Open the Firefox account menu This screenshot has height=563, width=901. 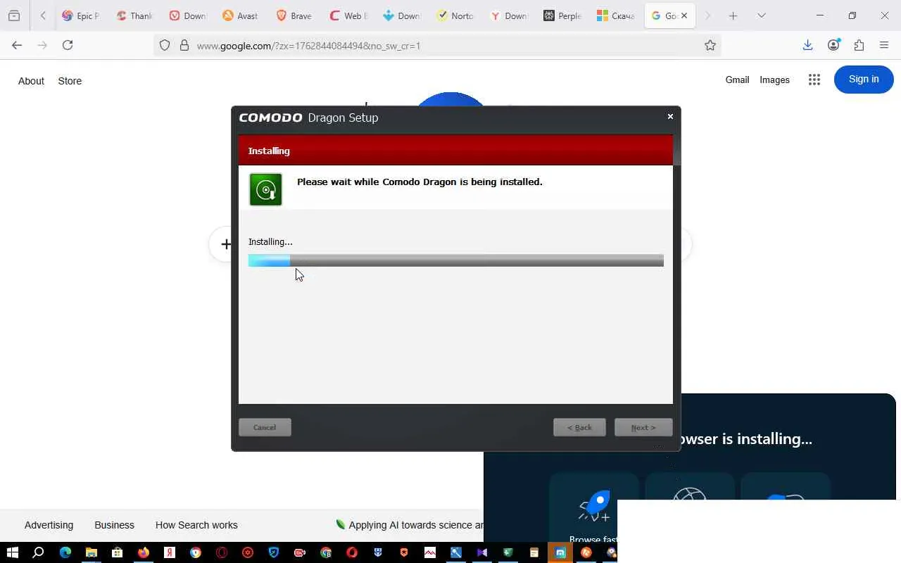coord(833,45)
